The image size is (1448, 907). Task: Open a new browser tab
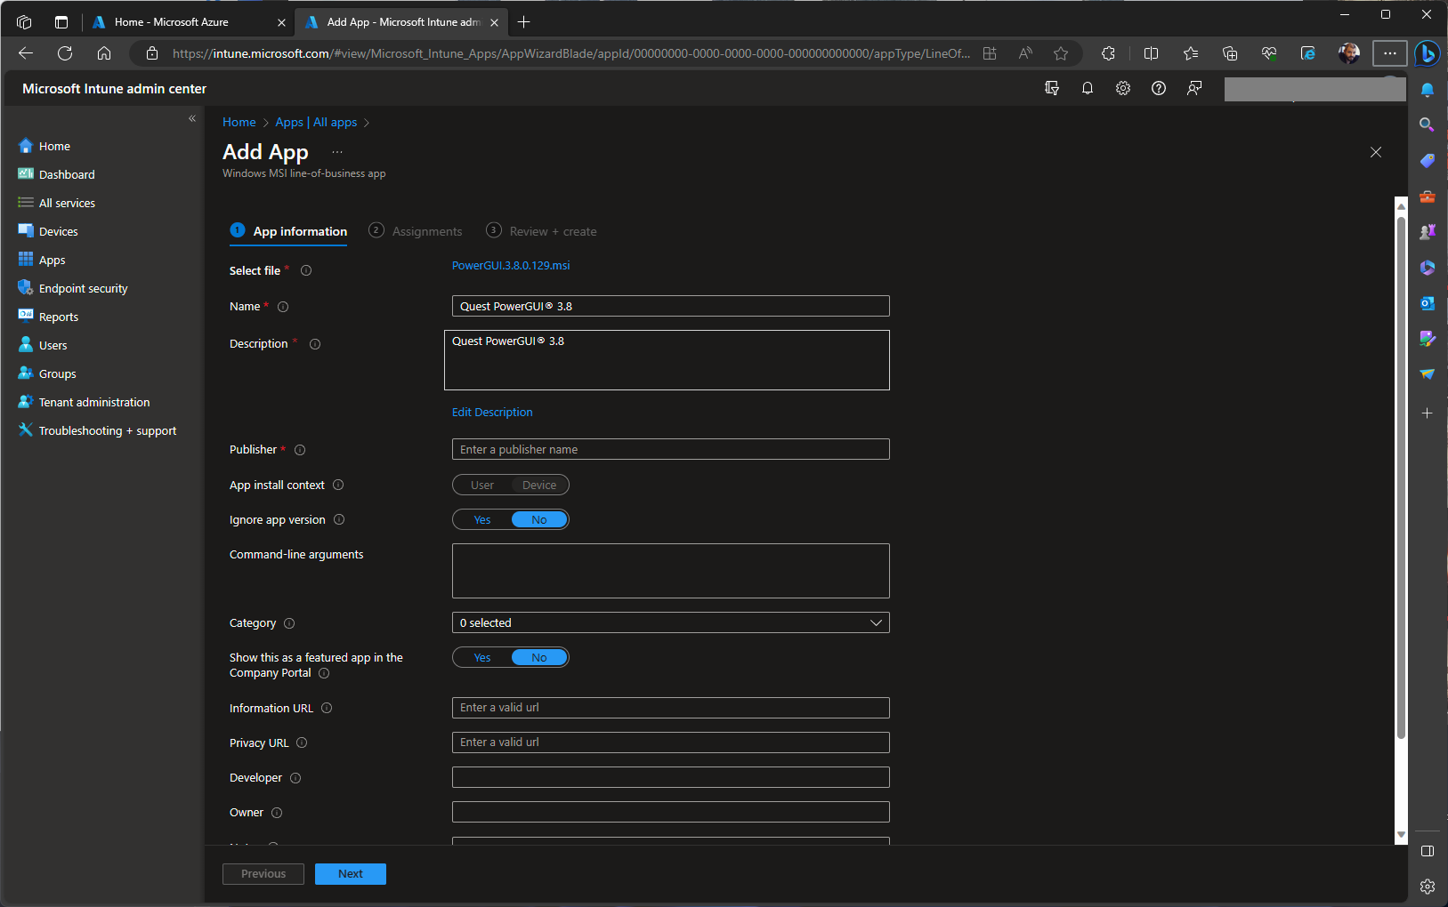(524, 22)
